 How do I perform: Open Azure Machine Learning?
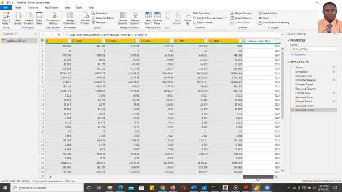(x=274, y=22)
